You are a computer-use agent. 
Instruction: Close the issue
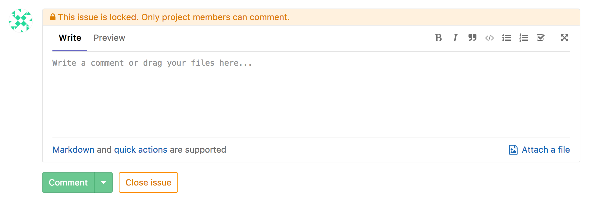(x=148, y=182)
